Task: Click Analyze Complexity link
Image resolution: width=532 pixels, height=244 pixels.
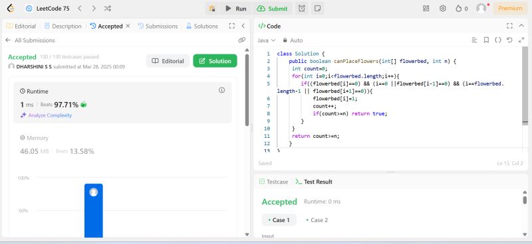Action: [46, 115]
